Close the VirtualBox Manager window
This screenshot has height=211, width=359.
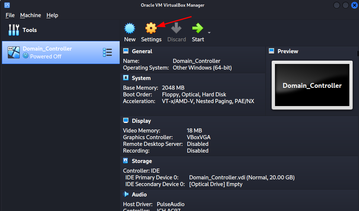[x=355, y=5]
